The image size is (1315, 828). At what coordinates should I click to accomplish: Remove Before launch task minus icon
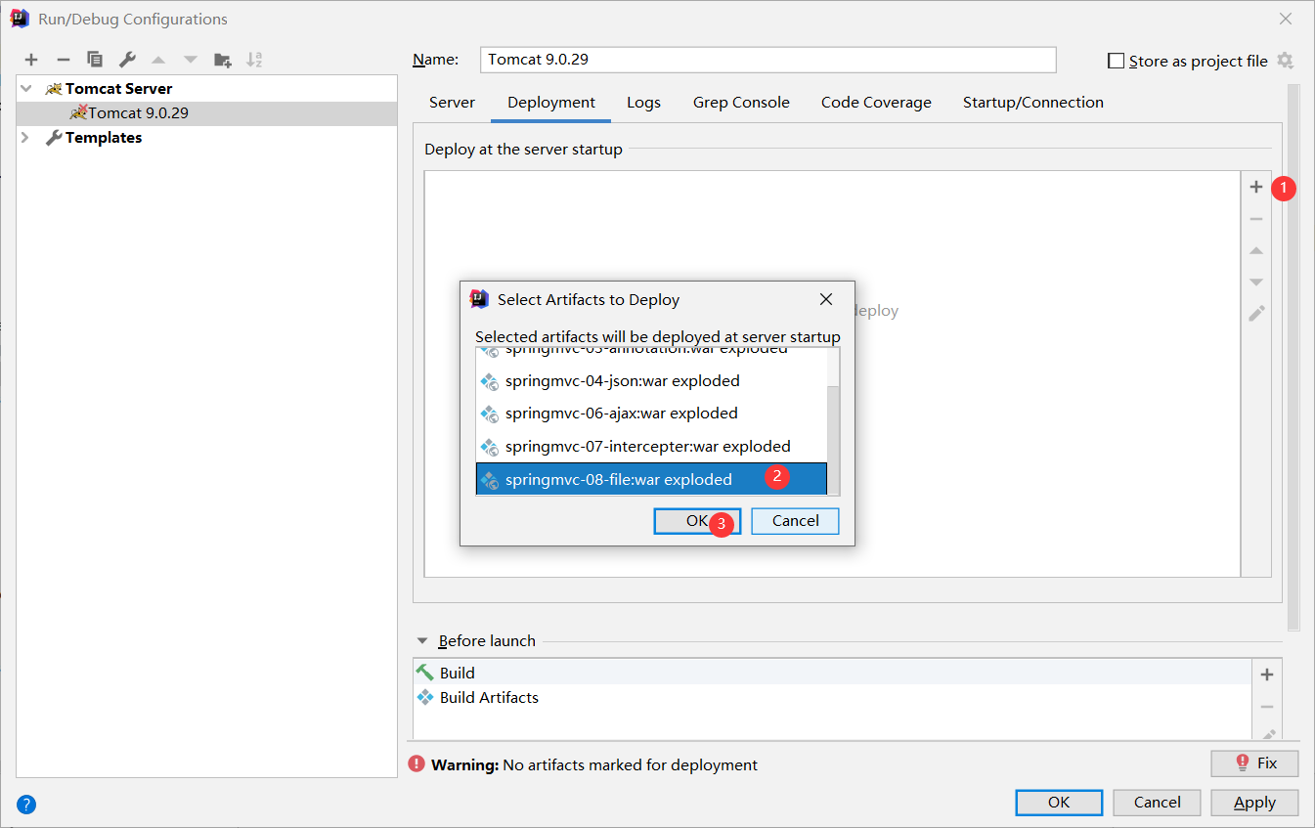coord(1267,707)
